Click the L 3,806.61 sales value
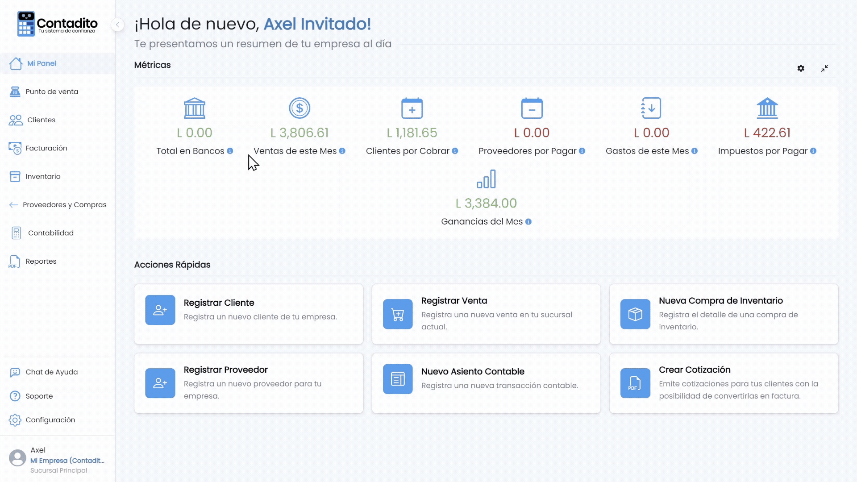 point(300,133)
